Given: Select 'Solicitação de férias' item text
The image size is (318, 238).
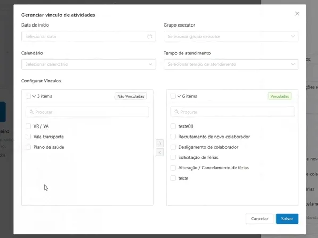Looking at the screenshot, I should coord(198,158).
